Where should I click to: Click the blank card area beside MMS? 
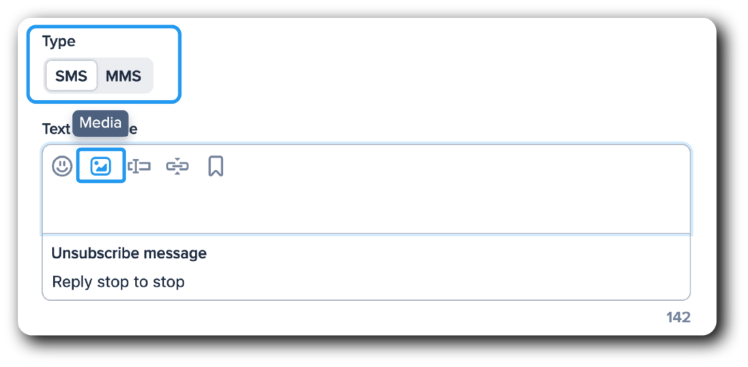(409, 75)
